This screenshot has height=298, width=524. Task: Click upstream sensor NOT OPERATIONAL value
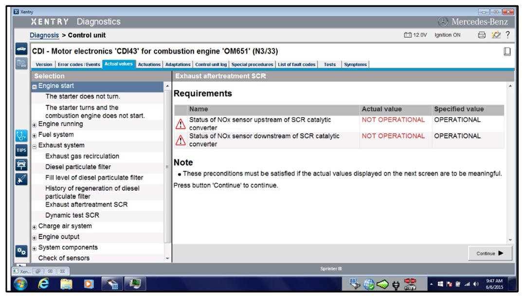(393, 120)
